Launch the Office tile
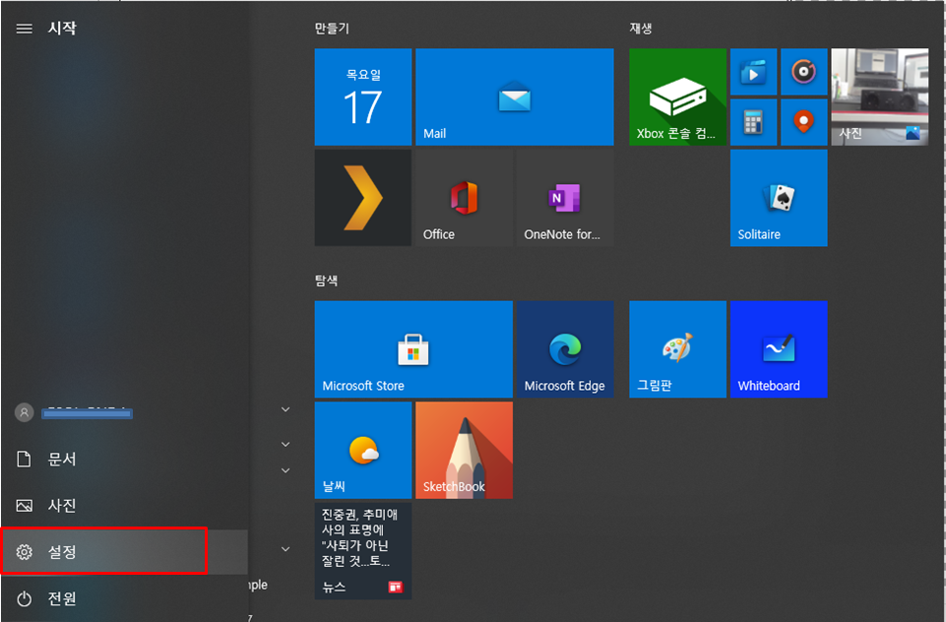 464,198
